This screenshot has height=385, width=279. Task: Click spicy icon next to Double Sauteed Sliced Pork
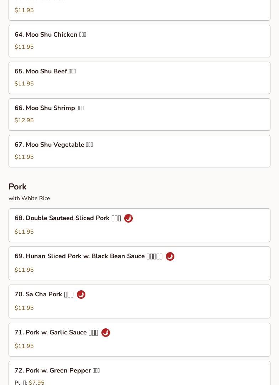pyautogui.click(x=128, y=218)
